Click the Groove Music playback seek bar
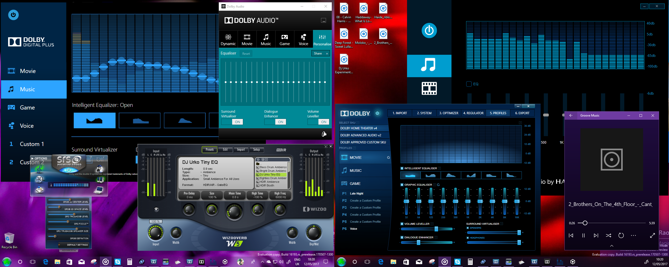Image resolution: width=669 pixels, height=267 pixels. pyautogui.click(x=611, y=223)
